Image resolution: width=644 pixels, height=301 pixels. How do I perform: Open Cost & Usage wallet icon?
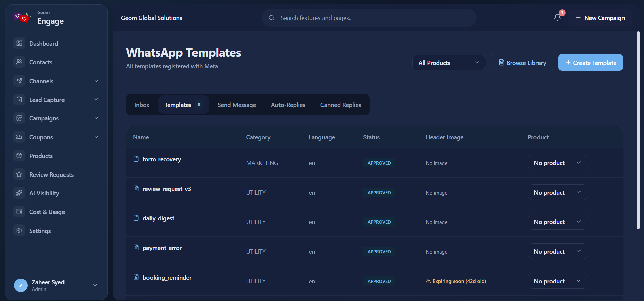coord(19,212)
